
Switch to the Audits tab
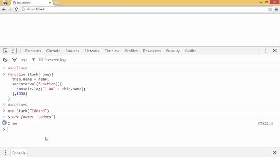click(191, 51)
